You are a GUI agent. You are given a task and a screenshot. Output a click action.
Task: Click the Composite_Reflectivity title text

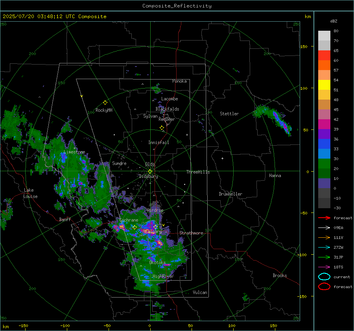pos(177,6)
